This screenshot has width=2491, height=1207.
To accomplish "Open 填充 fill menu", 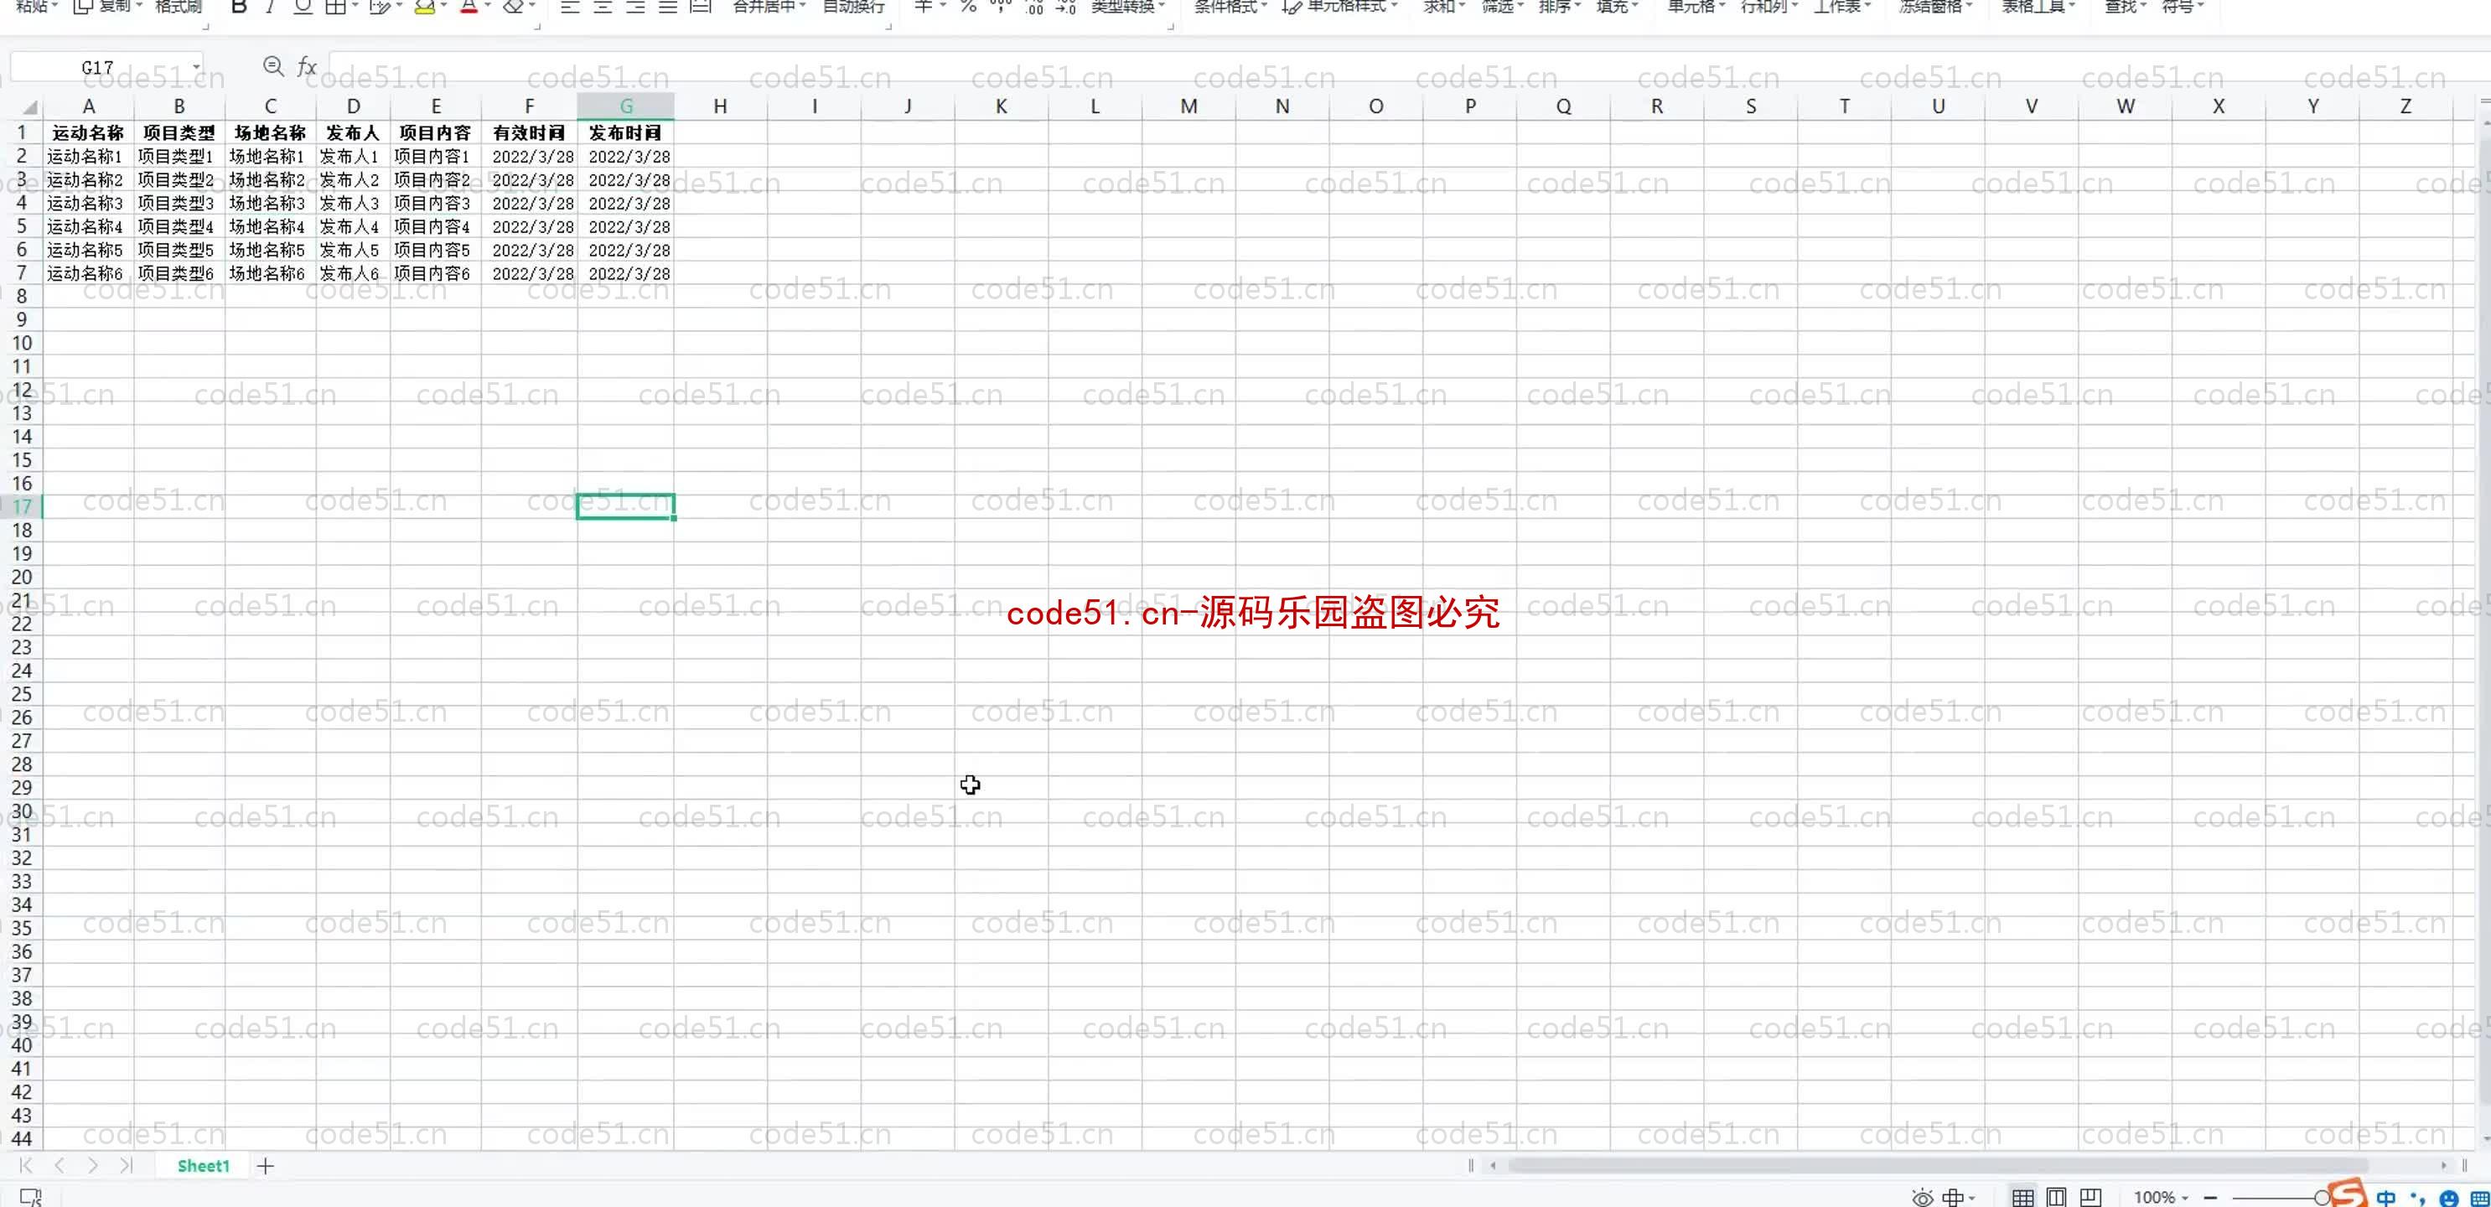I will point(1617,7).
